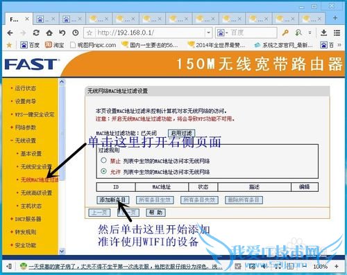Click the 所有条目生效 button
Viewport: 347px width, 275px height.
(155, 200)
